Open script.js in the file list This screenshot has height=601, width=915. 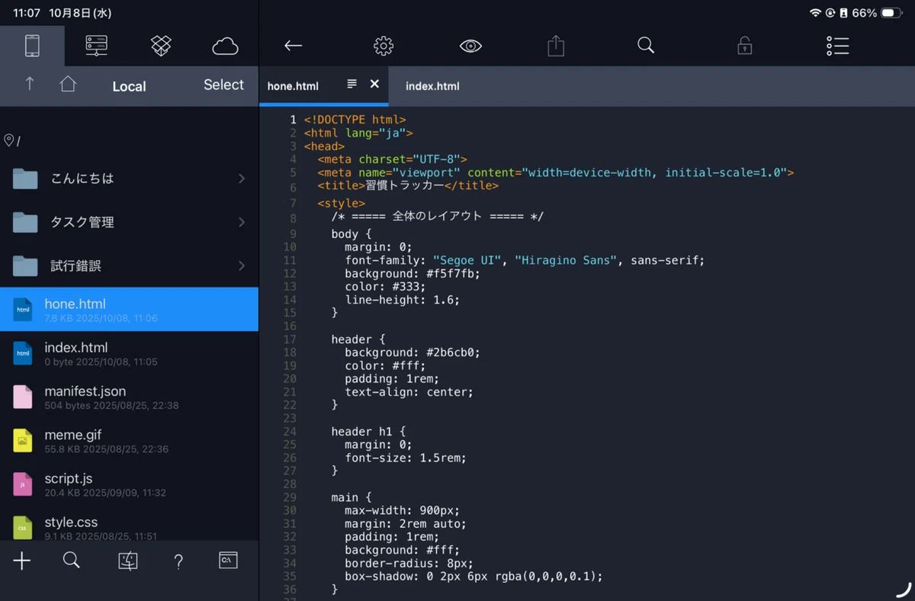[129, 484]
